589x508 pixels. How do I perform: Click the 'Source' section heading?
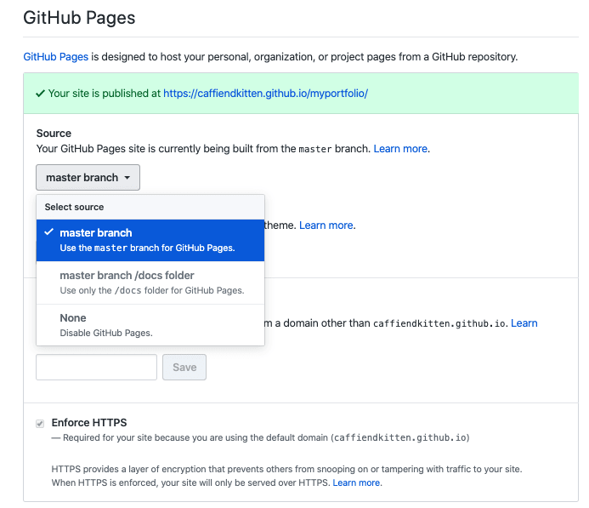(54, 134)
